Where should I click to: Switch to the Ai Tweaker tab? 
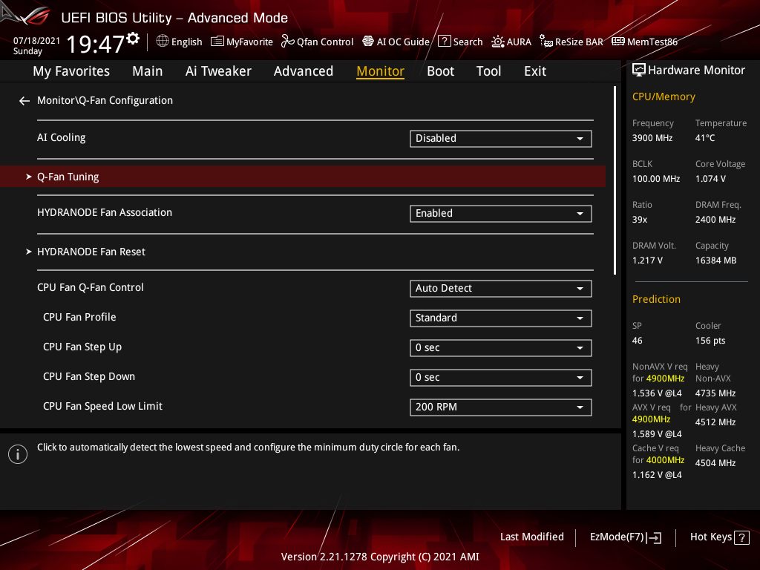pyautogui.click(x=218, y=71)
